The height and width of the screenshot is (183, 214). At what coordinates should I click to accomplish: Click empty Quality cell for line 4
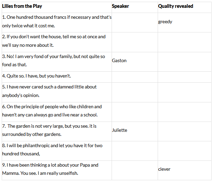click(x=185, y=77)
